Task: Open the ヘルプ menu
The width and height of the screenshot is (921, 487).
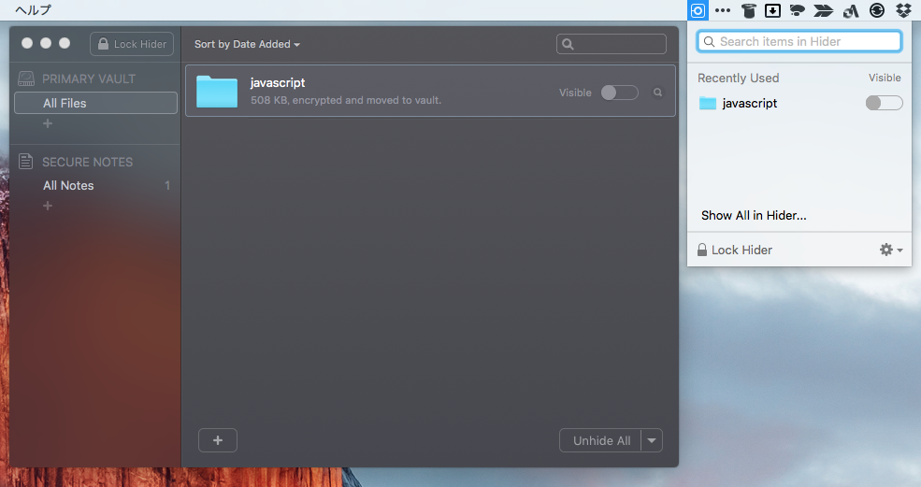Action: (34, 10)
